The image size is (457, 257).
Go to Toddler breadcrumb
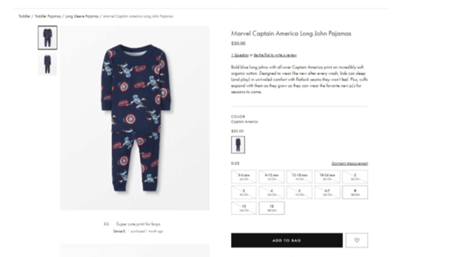25,17
